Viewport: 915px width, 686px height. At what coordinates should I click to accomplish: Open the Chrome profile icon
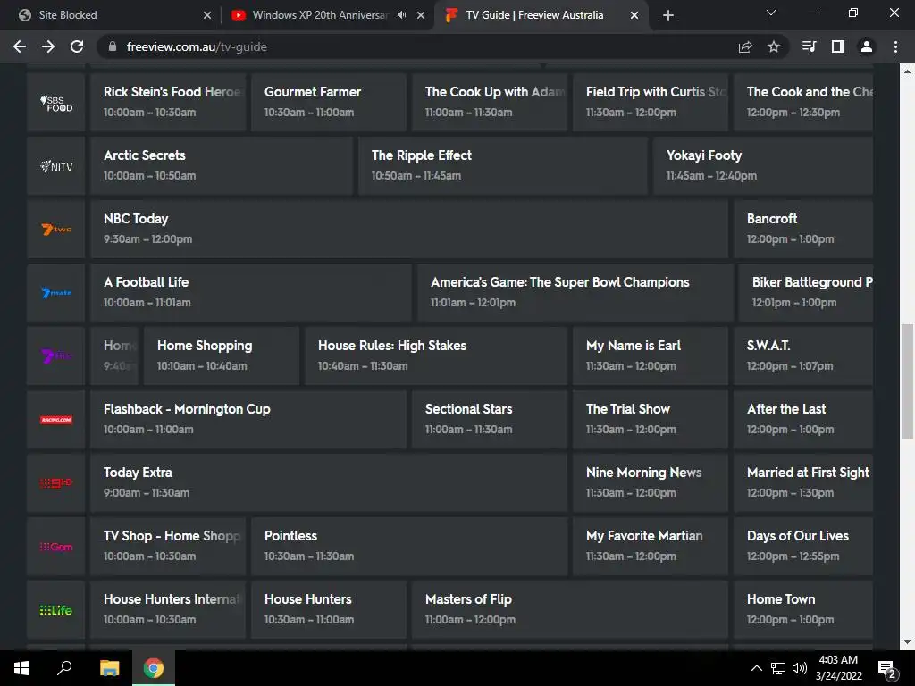(867, 46)
